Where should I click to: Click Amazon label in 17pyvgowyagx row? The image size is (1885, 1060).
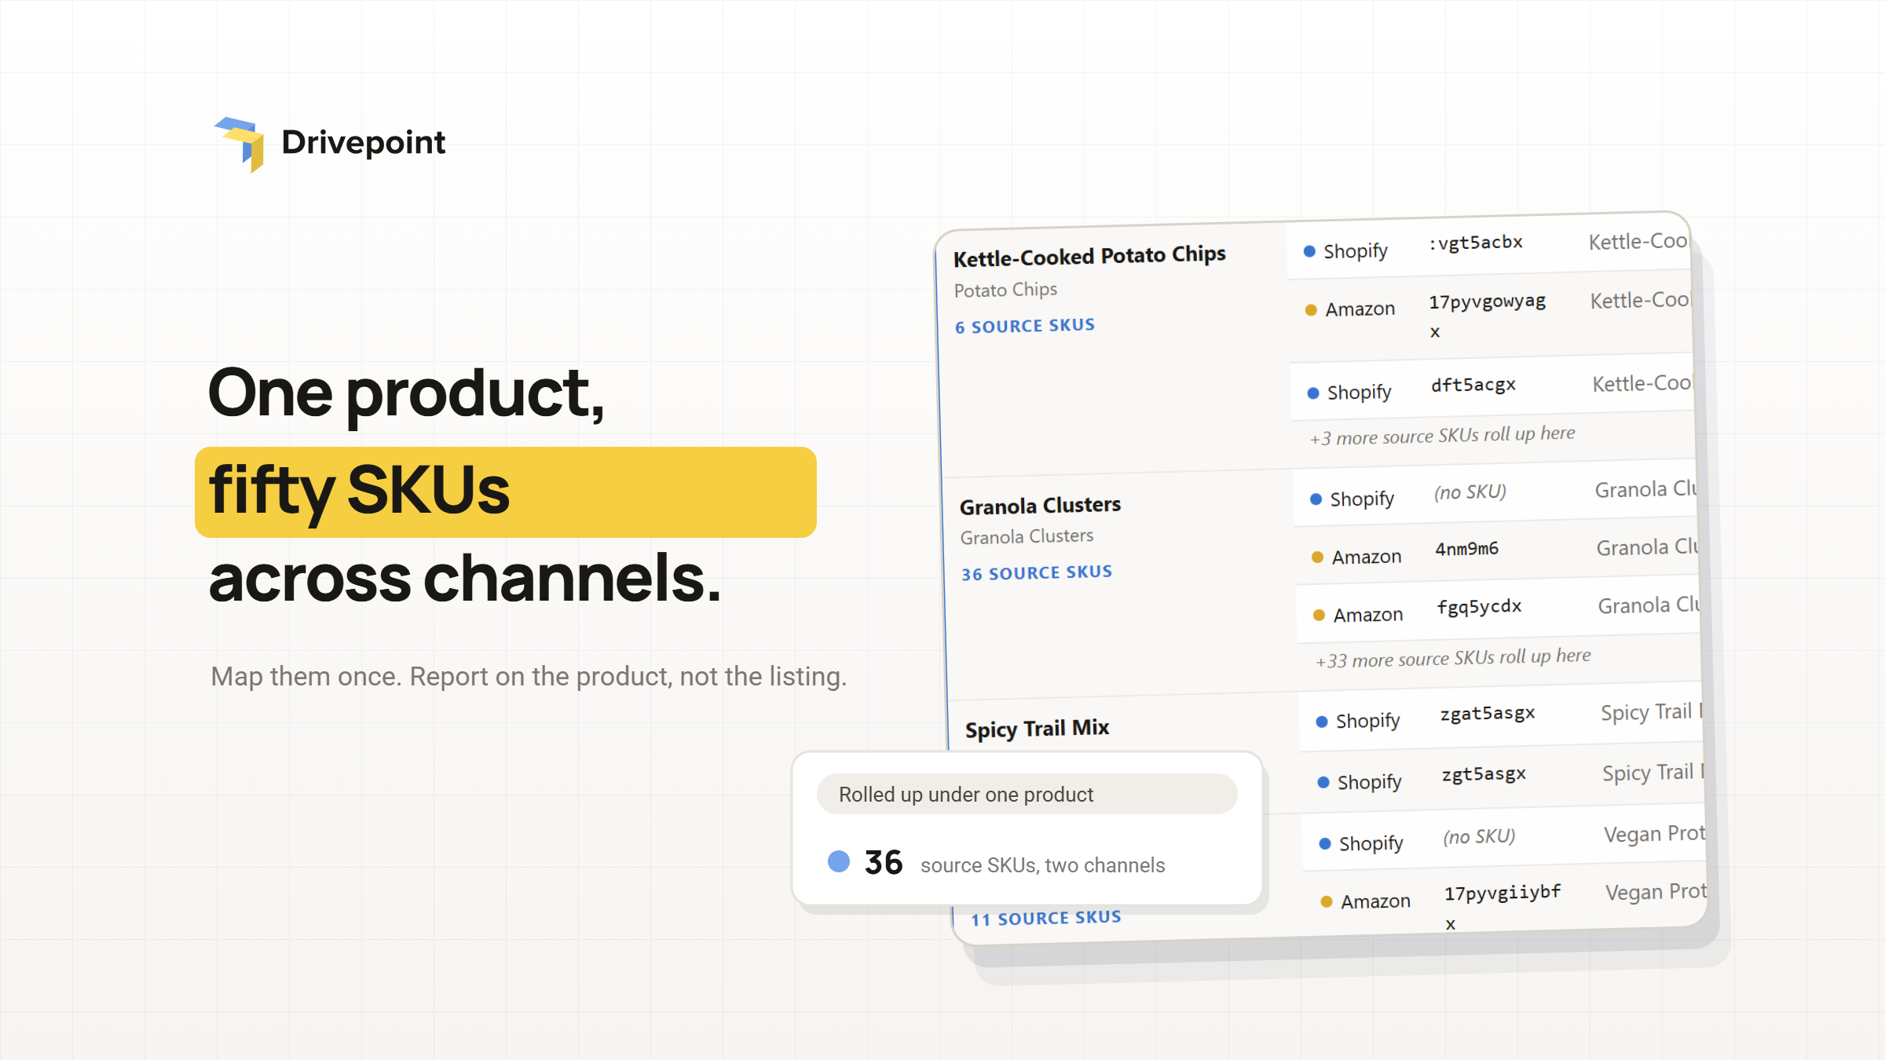click(x=1360, y=309)
